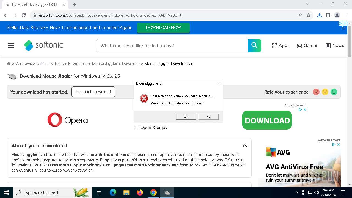352x198 pixels.
Task: Close the Download Mouse Jiggler tab
Action: tap(64, 4)
